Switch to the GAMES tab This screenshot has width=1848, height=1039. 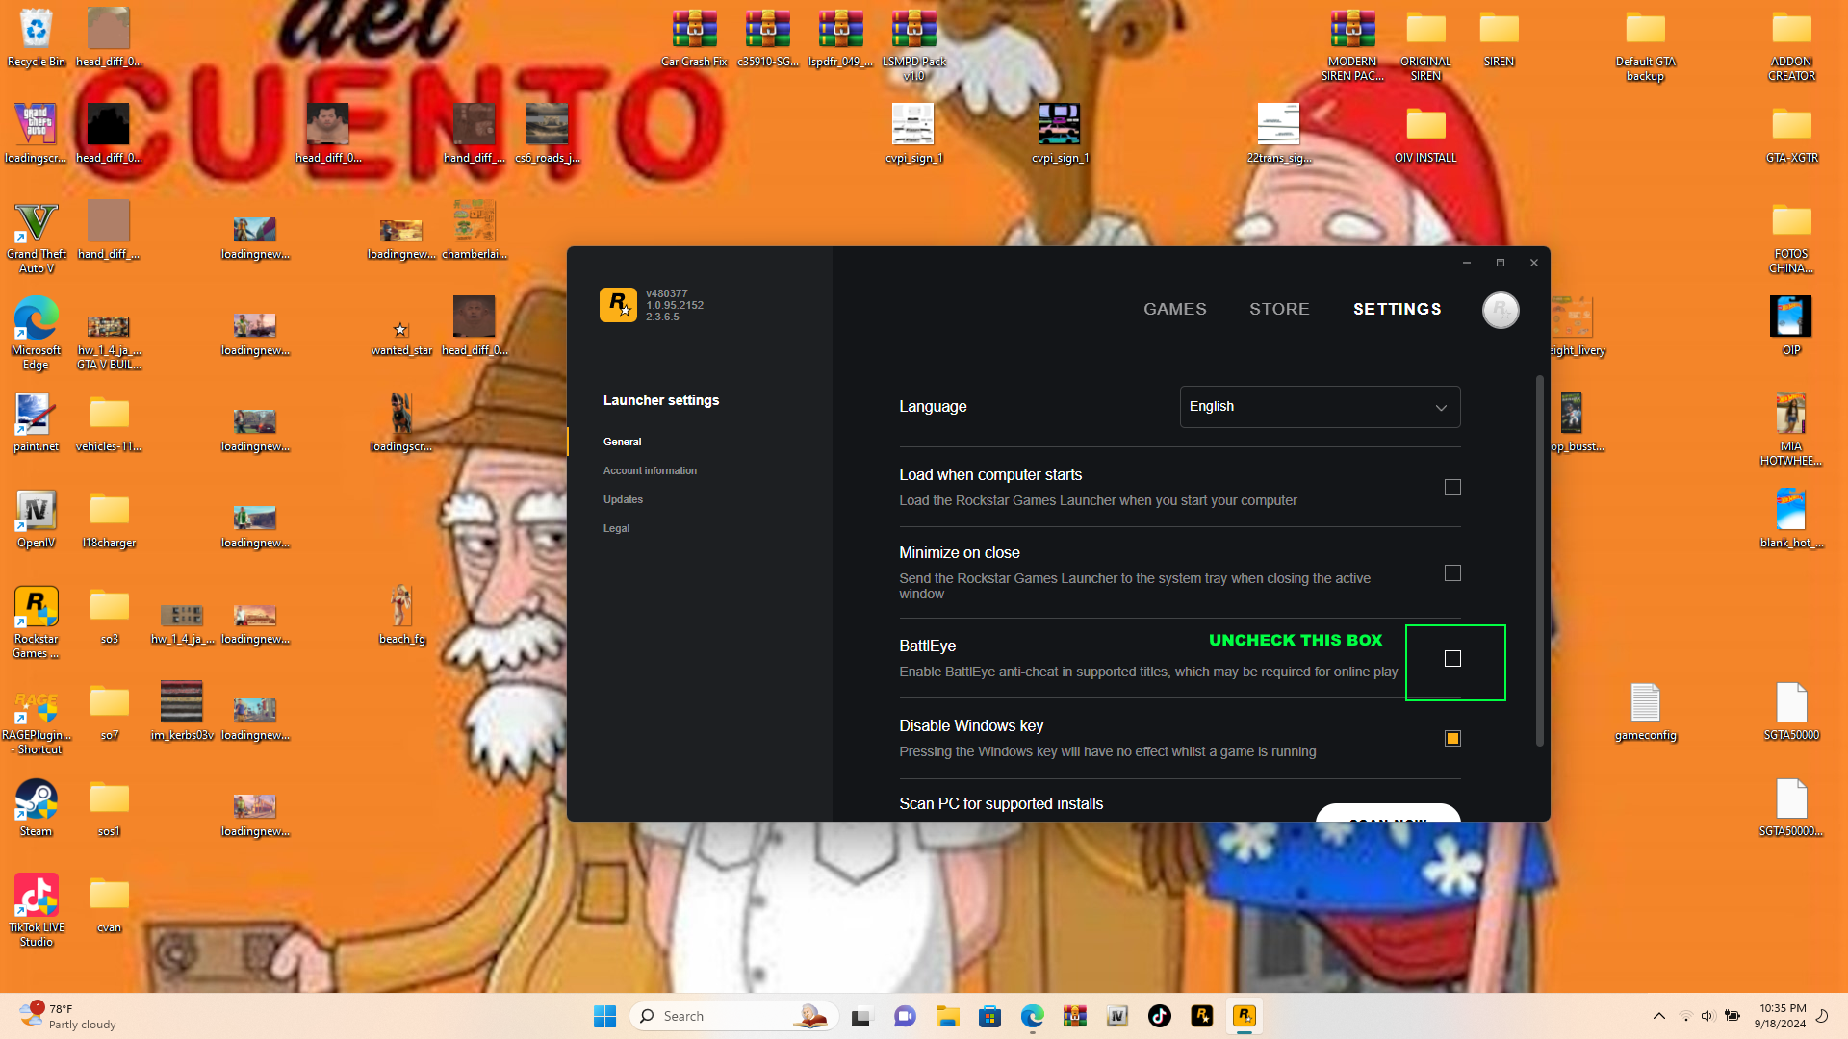[1174, 309]
